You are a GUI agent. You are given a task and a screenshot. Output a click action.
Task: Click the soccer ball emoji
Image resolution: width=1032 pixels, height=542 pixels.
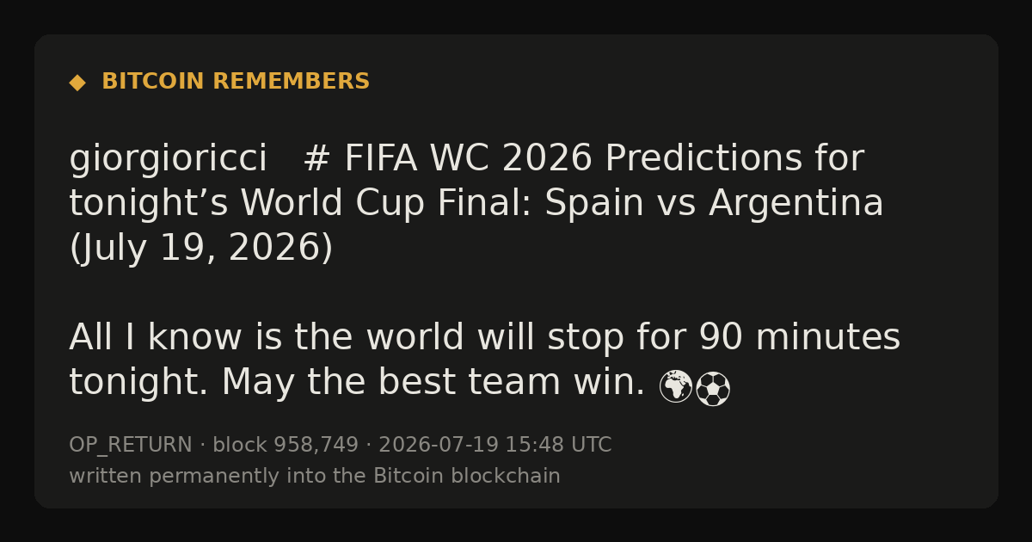tap(713, 389)
